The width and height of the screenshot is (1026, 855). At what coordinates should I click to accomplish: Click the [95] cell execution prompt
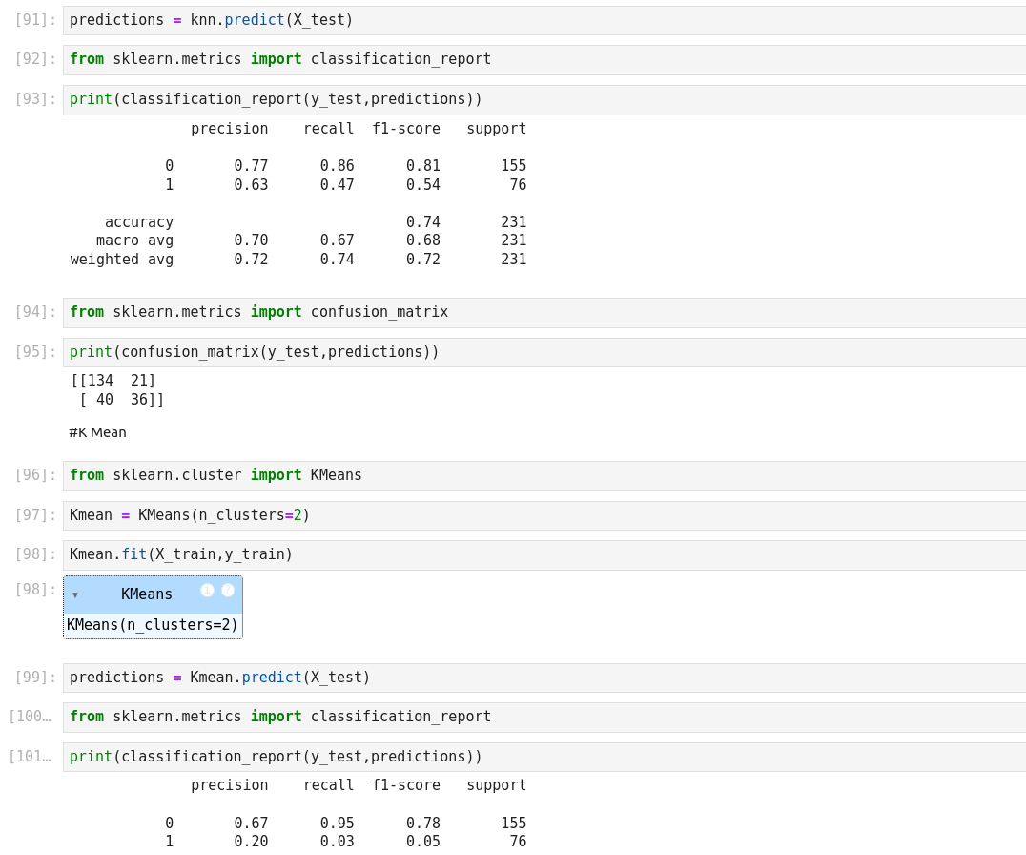[35, 352]
